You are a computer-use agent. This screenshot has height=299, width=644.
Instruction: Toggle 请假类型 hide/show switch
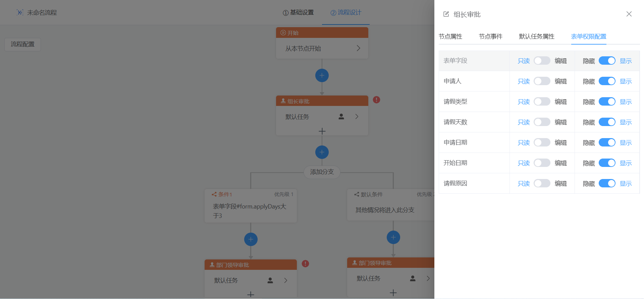[x=607, y=102]
